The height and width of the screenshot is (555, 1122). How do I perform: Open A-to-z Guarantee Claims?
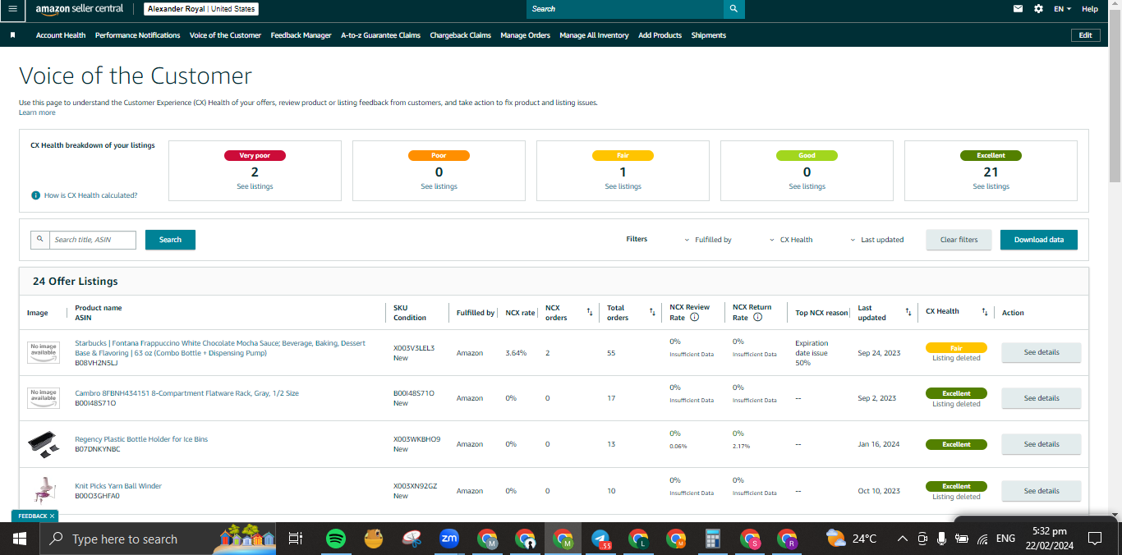click(381, 35)
